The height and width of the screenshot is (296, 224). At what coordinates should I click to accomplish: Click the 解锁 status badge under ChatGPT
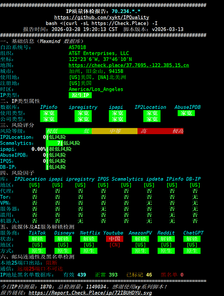pos(192,239)
